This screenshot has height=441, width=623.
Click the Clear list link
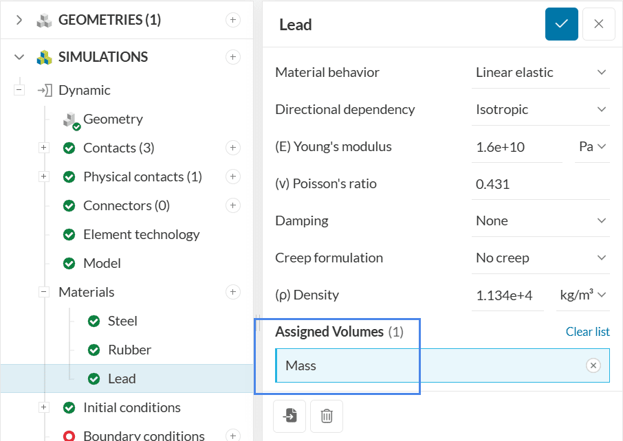587,332
